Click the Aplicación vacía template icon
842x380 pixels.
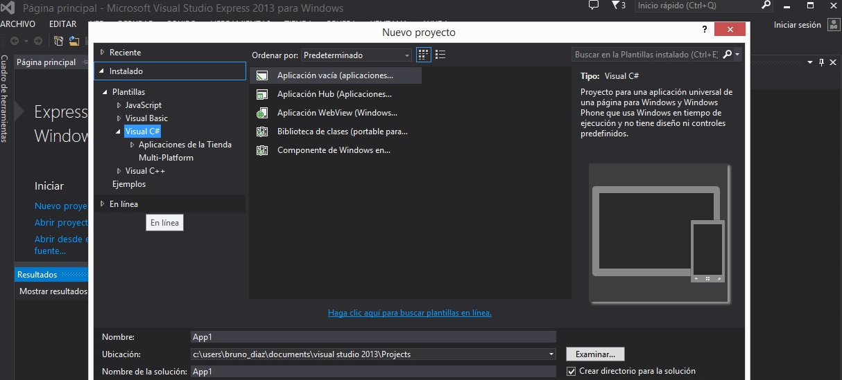tap(262, 75)
